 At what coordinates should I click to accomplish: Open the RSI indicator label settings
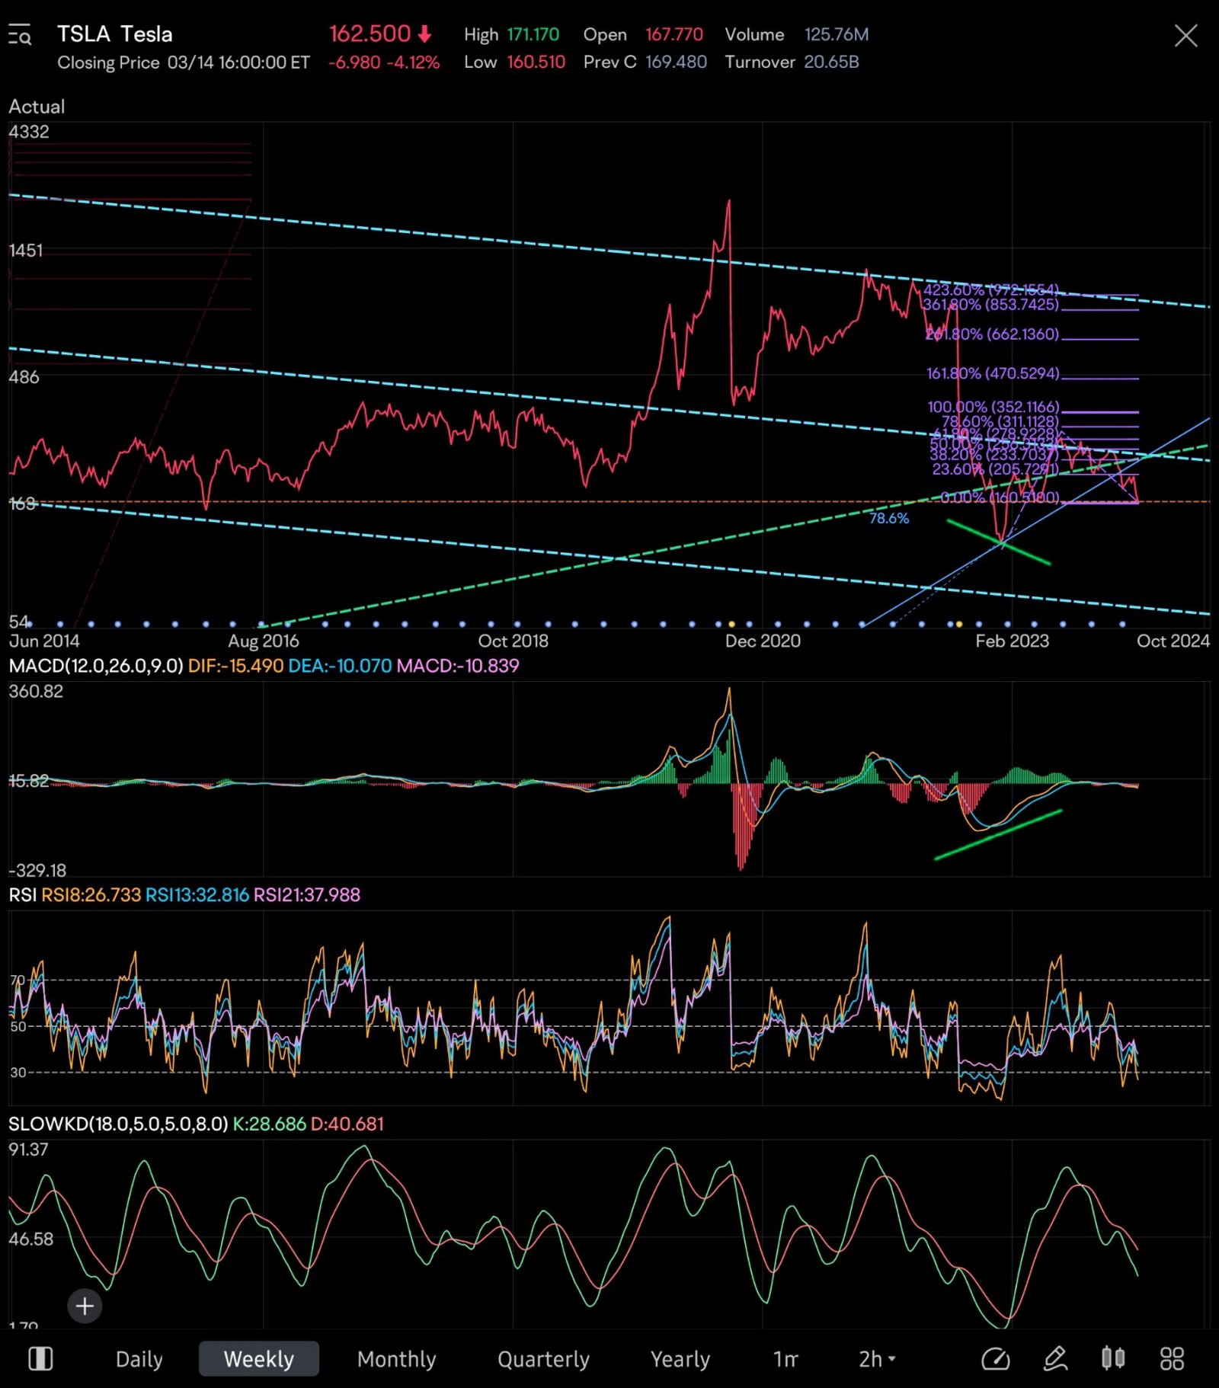point(23,894)
